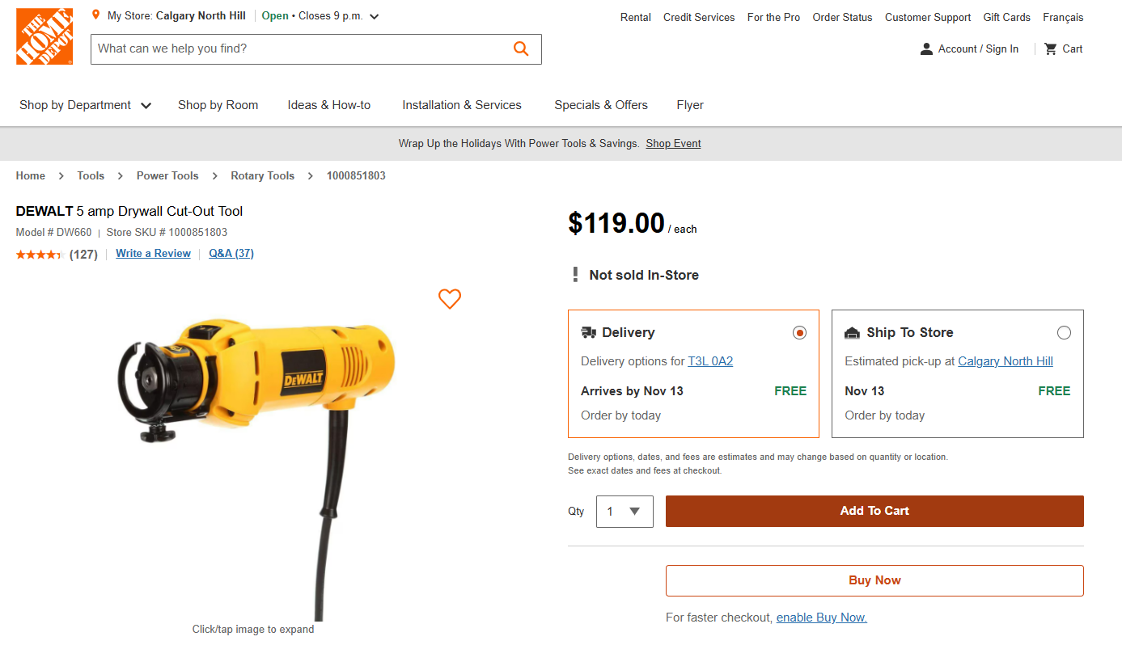Click inside the search input field

click(x=283, y=49)
